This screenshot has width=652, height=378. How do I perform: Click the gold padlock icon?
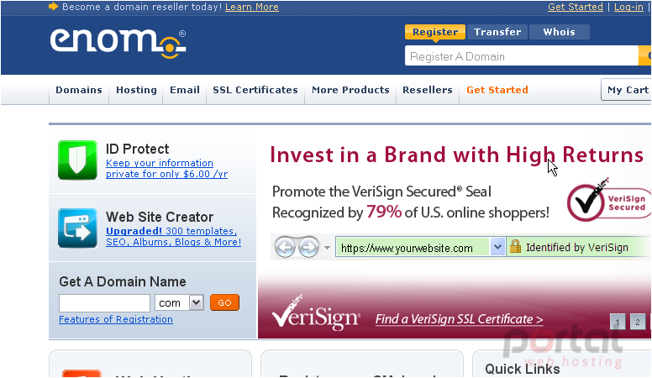(x=515, y=246)
